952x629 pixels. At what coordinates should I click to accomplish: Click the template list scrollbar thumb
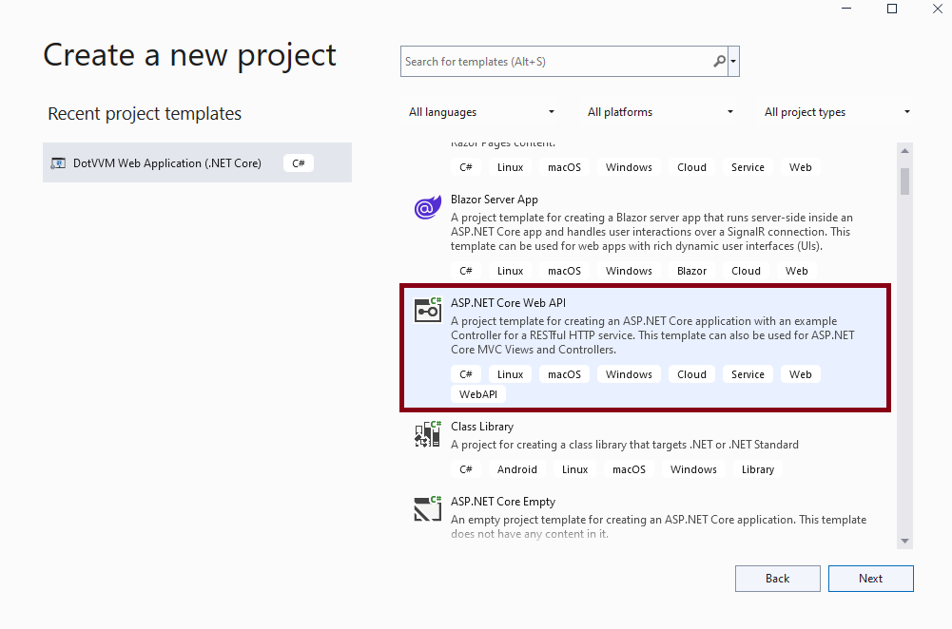click(904, 181)
